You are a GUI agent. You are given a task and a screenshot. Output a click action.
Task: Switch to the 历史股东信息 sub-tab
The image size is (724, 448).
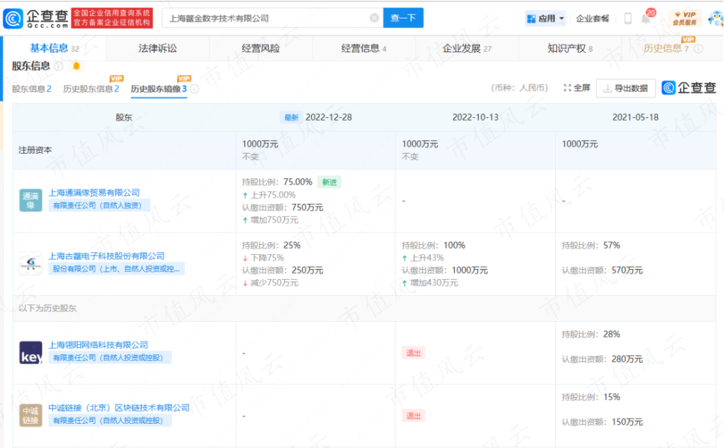pos(90,89)
